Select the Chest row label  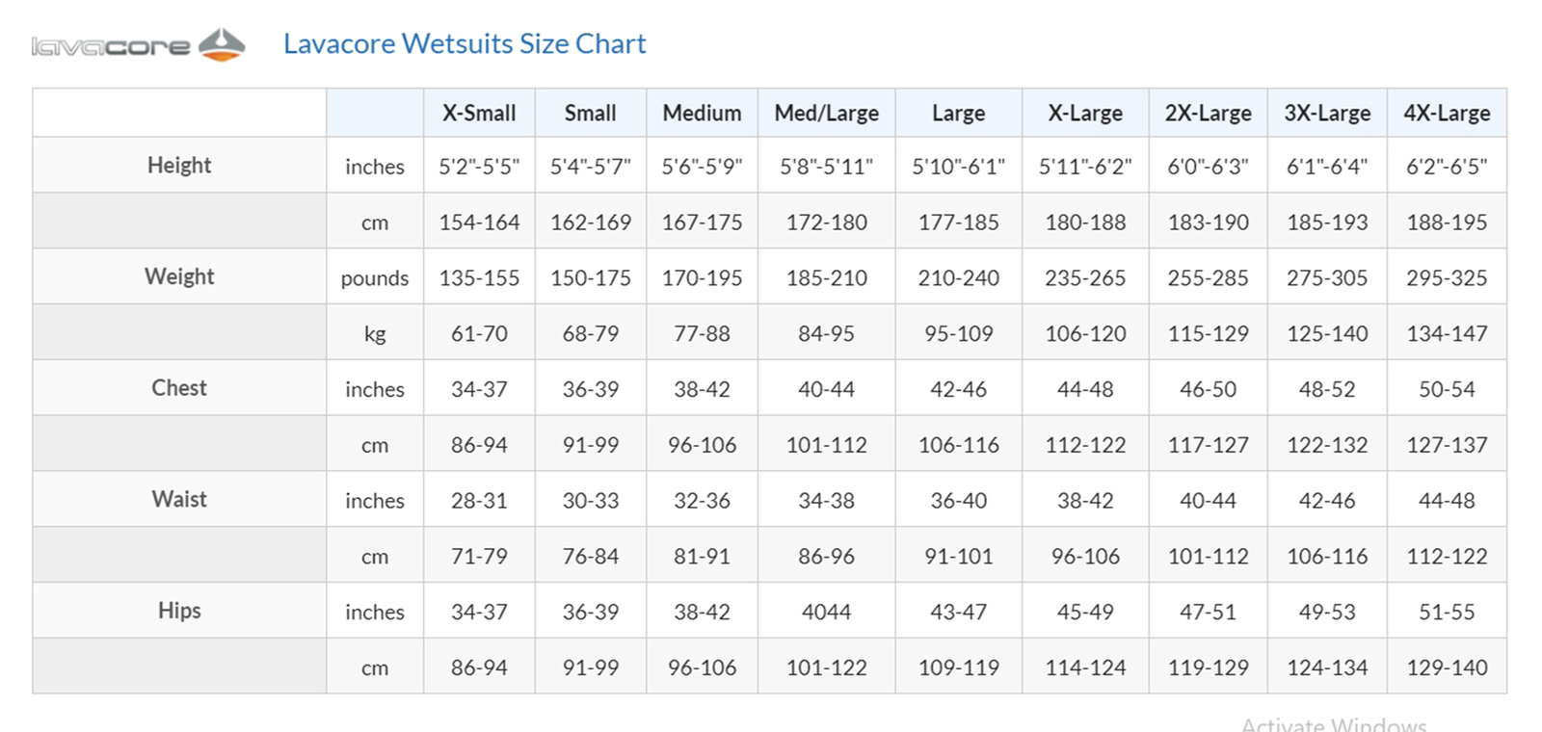pyautogui.click(x=179, y=388)
